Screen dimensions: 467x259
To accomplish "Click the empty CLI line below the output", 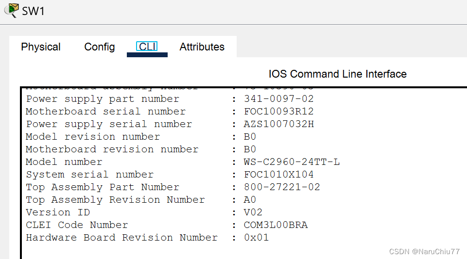I will pos(244,251).
